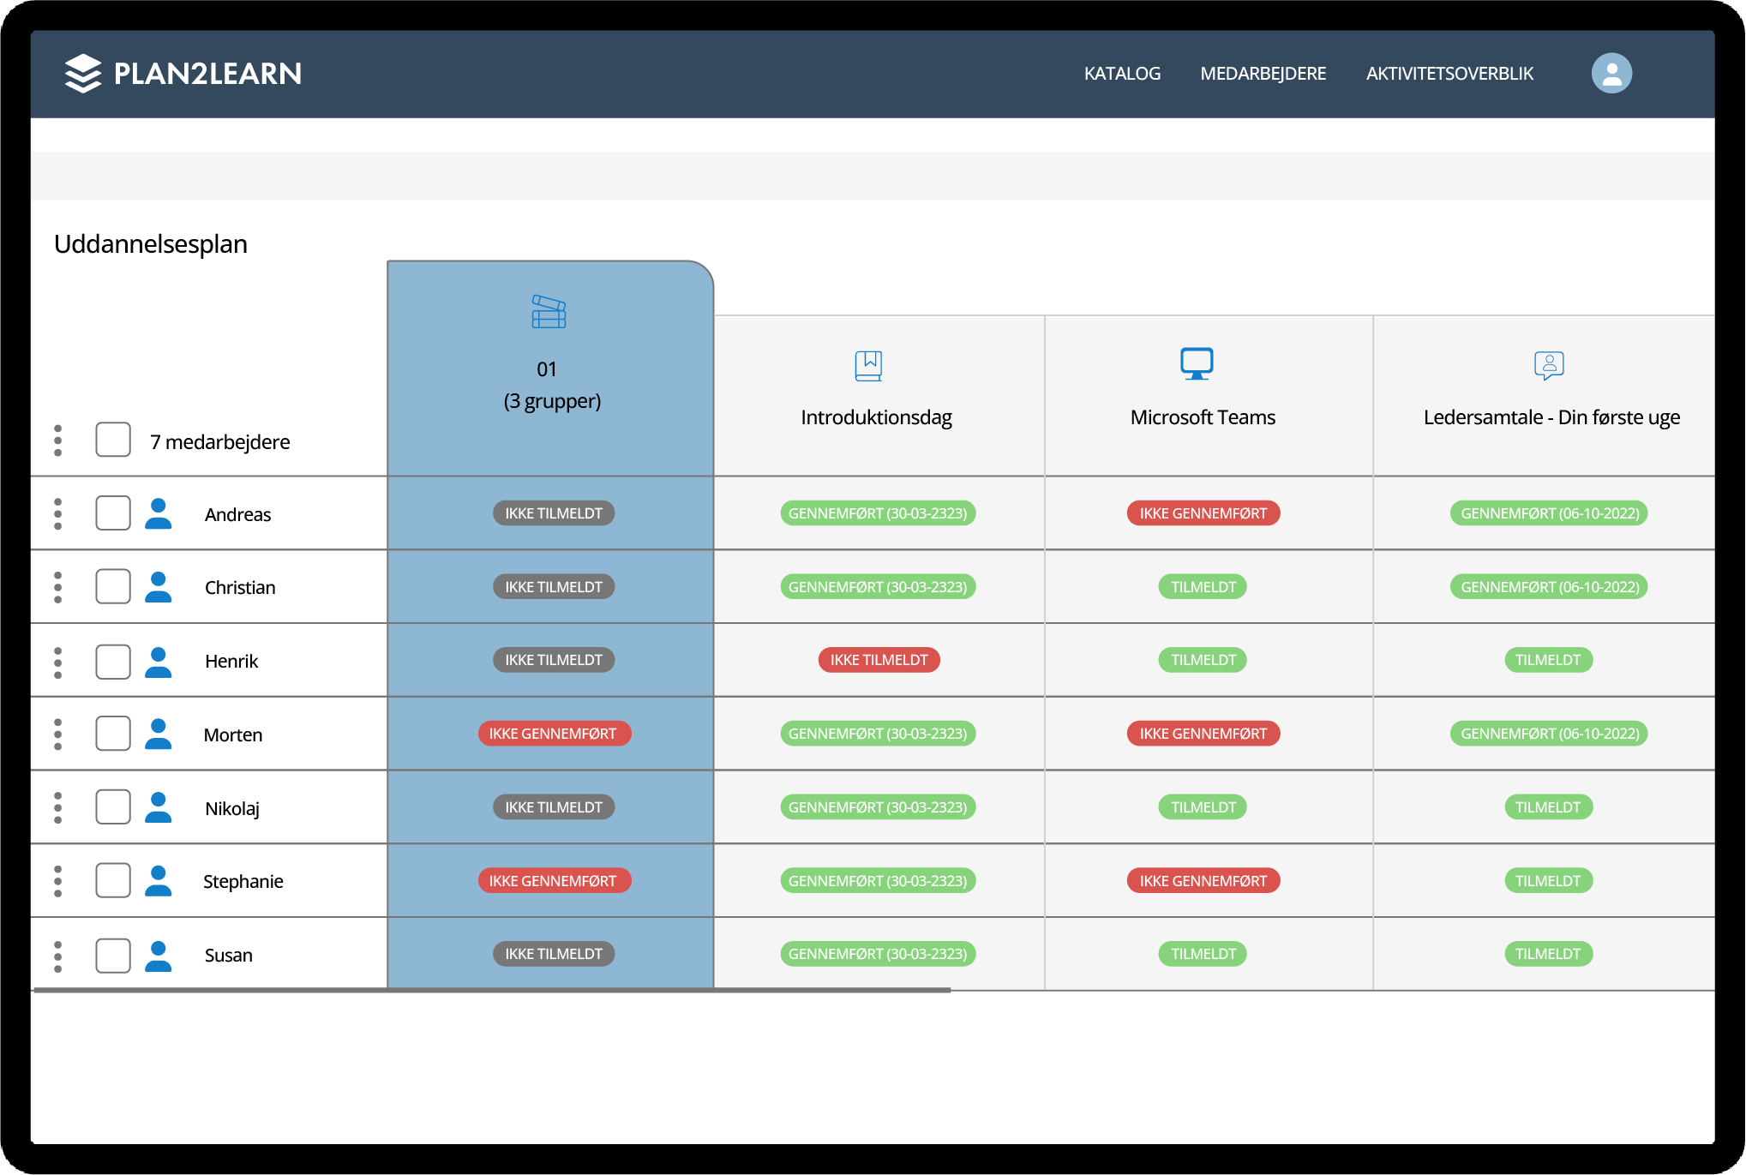Check the box for Christian
Viewport: 1746px width, 1175px height.
coord(113,587)
